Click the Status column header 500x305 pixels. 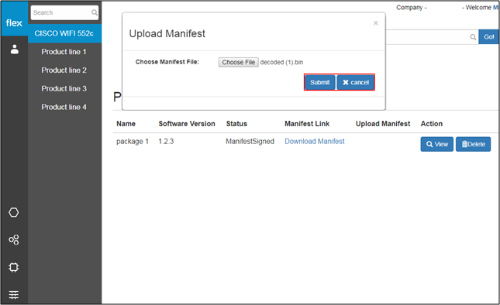pyautogui.click(x=236, y=124)
